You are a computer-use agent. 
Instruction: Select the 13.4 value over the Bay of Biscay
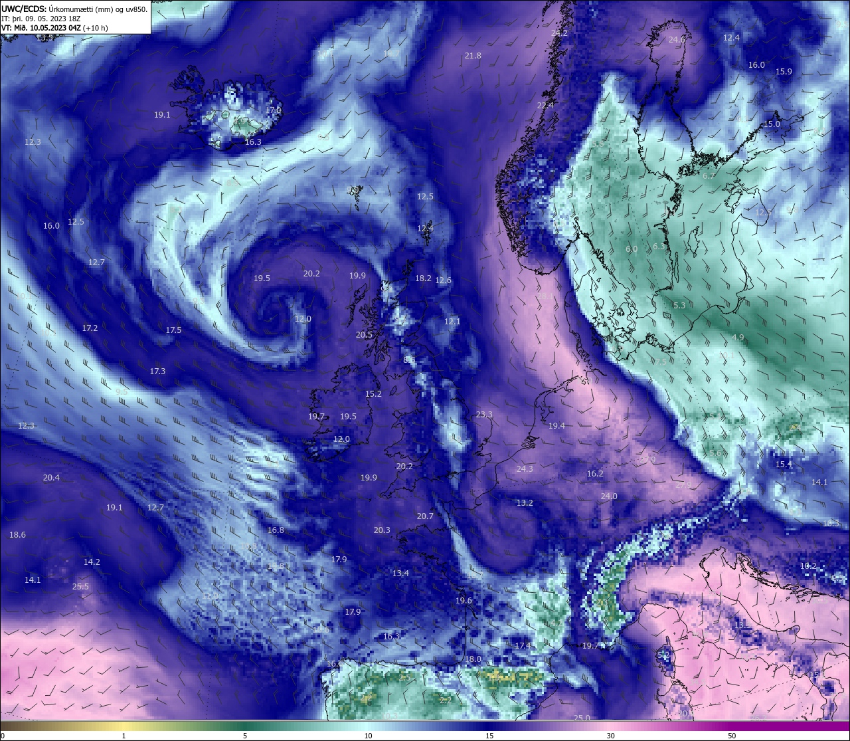point(400,574)
